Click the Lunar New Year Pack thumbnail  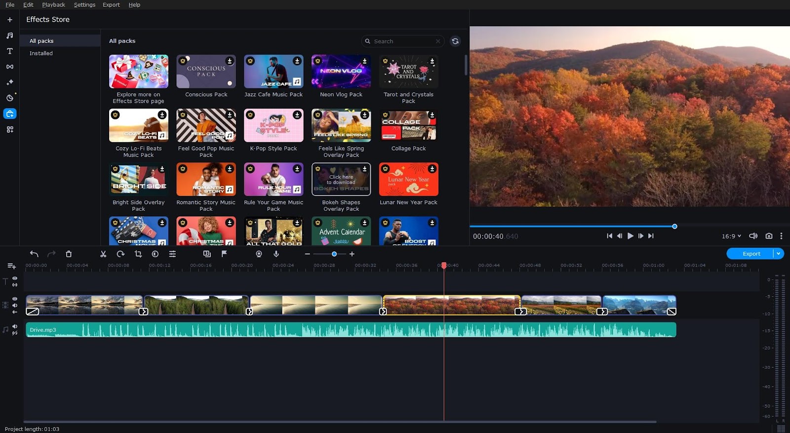click(408, 179)
